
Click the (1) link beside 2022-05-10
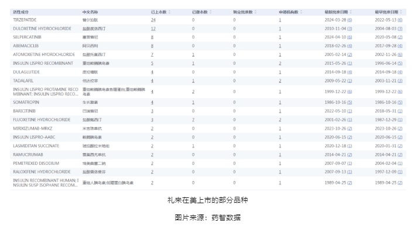[350, 111]
